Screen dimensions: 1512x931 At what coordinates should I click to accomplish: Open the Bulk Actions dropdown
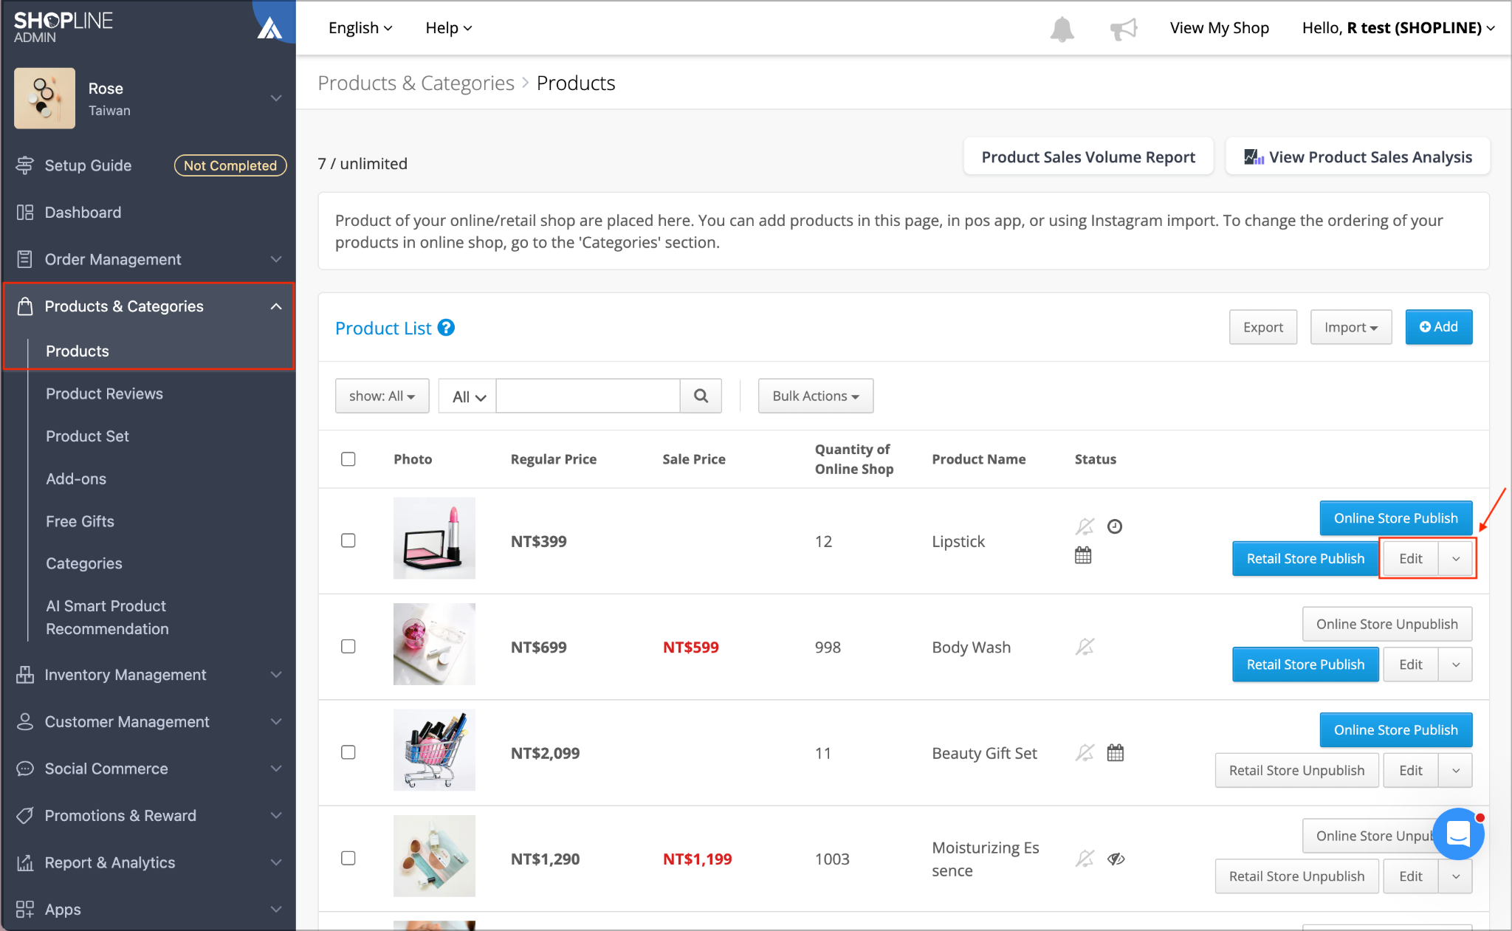(x=815, y=396)
